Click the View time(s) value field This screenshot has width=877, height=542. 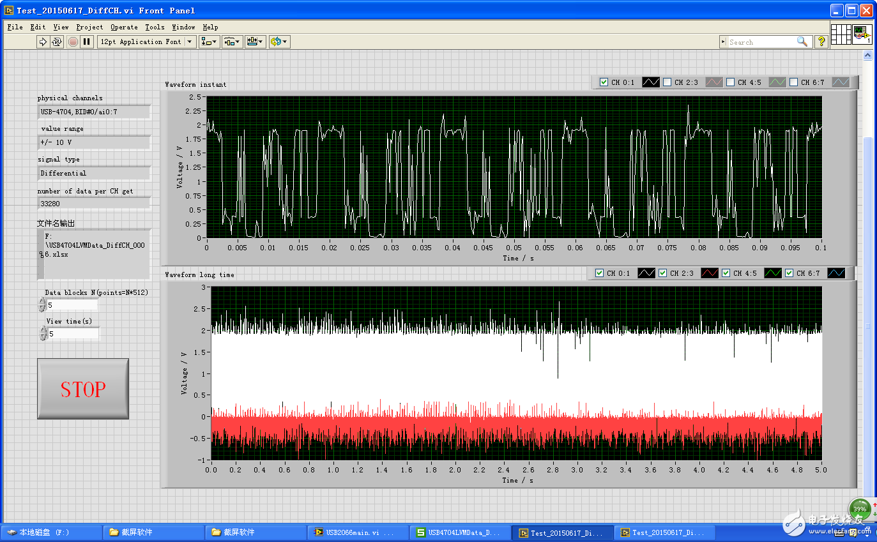tap(73, 334)
